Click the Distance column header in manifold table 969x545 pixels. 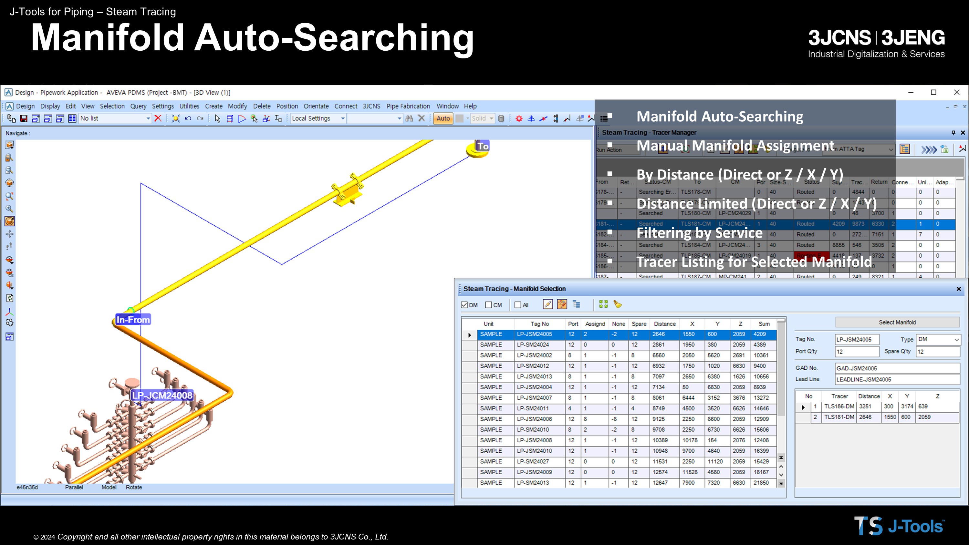pyautogui.click(x=665, y=324)
